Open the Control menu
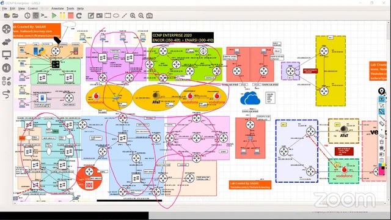Screen dimensions: 391x220 point(32,9)
